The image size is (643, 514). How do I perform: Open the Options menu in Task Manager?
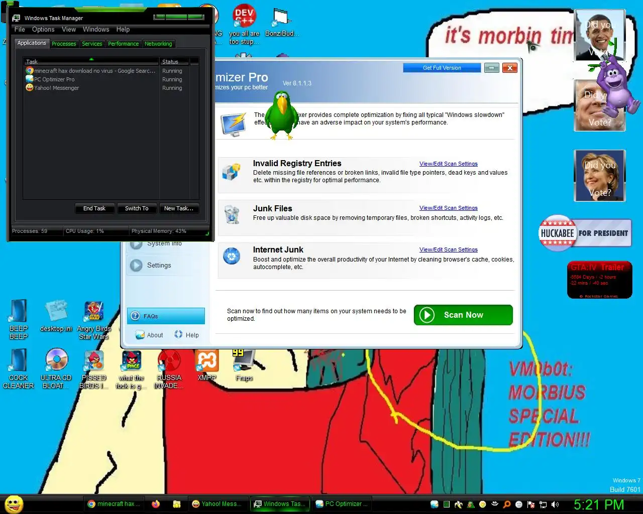pos(43,30)
